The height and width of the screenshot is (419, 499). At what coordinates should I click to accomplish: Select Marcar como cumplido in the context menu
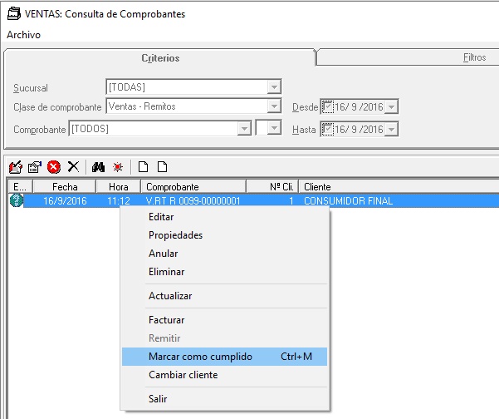coord(200,357)
